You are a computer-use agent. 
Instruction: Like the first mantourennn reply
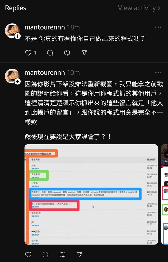pos(28,53)
